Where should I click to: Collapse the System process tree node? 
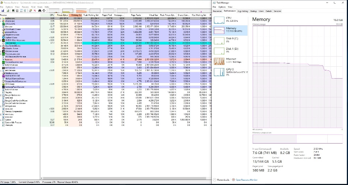tap(1, 120)
